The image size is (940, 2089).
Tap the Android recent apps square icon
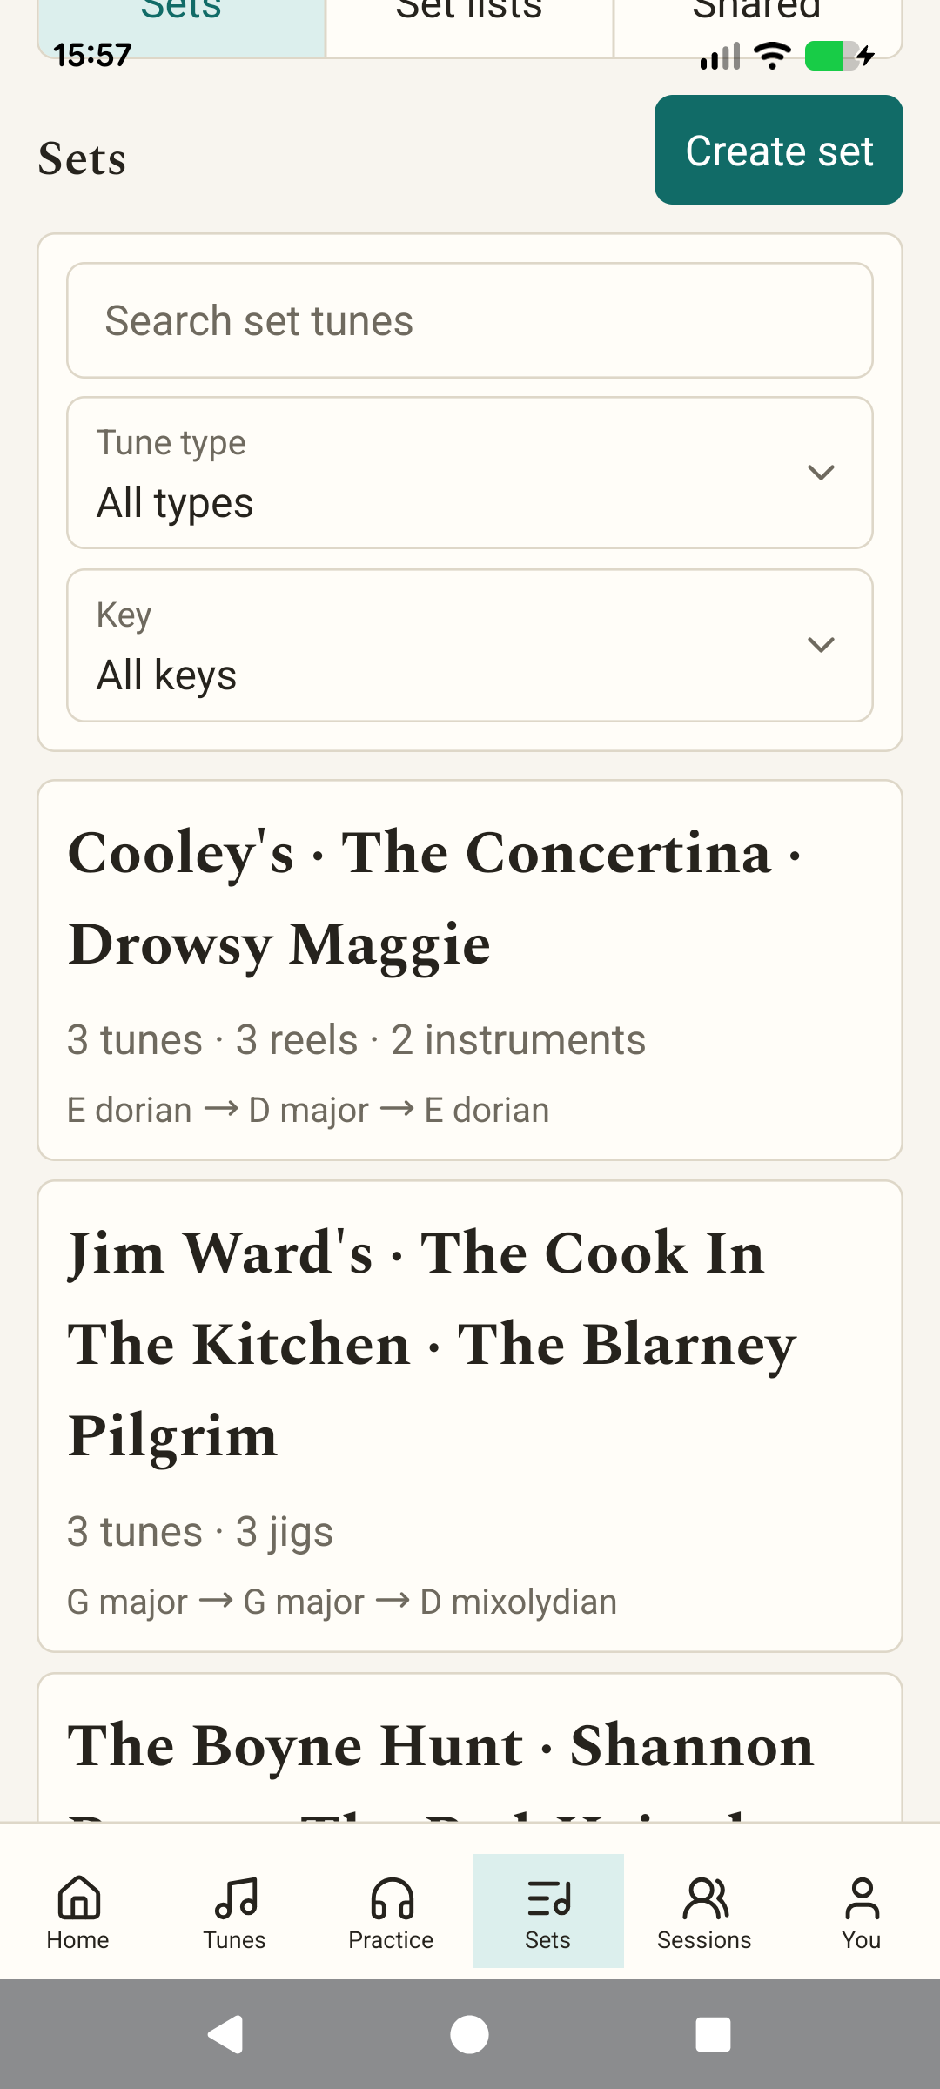713,2034
